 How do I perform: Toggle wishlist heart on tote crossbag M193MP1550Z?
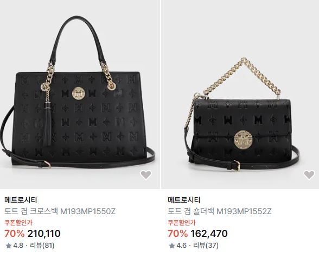pos(146,174)
